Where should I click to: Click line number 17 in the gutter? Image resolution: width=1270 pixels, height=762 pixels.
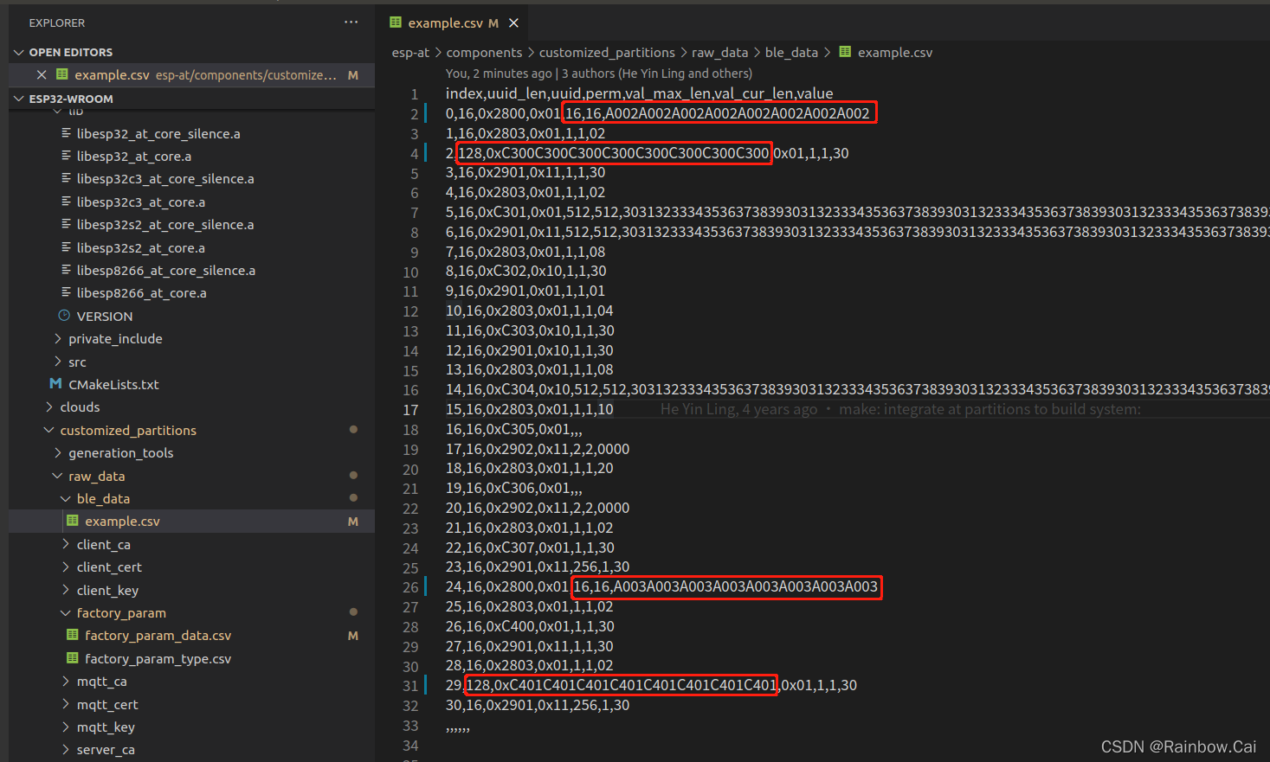point(410,410)
